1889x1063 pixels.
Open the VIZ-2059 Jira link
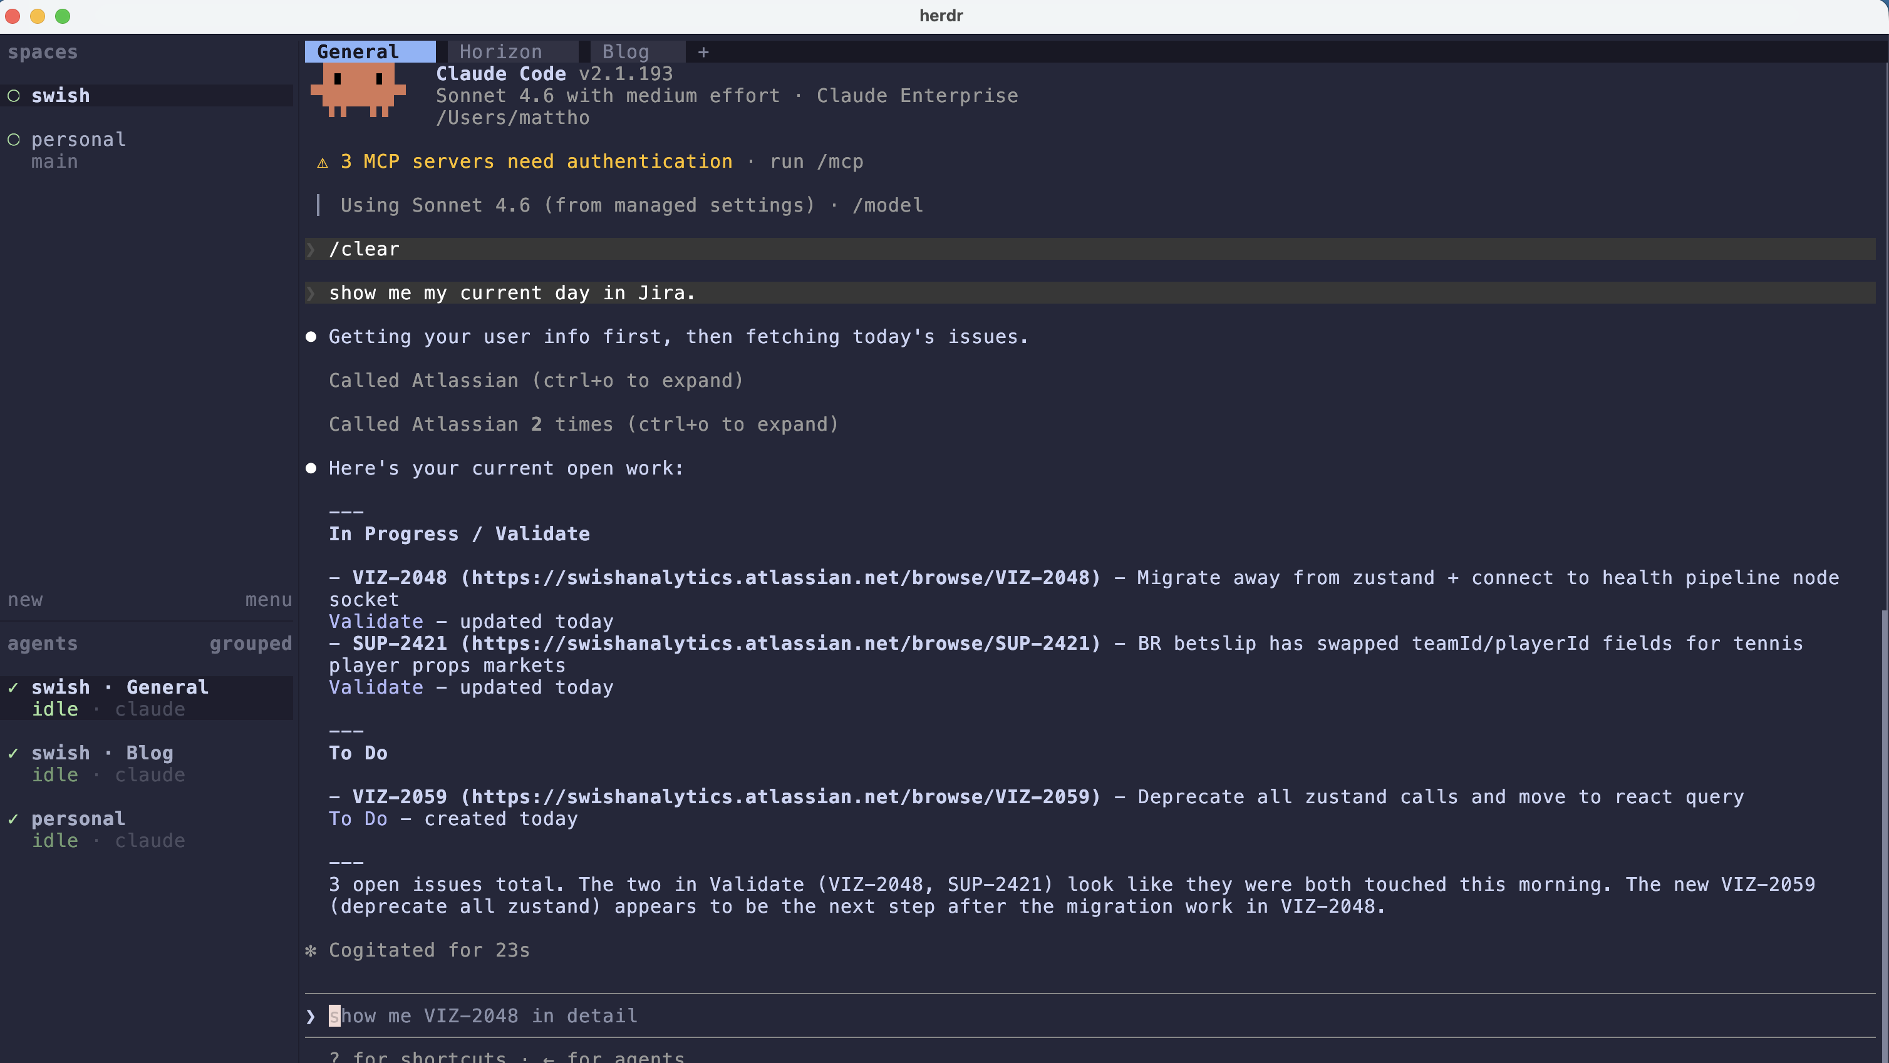(x=780, y=796)
